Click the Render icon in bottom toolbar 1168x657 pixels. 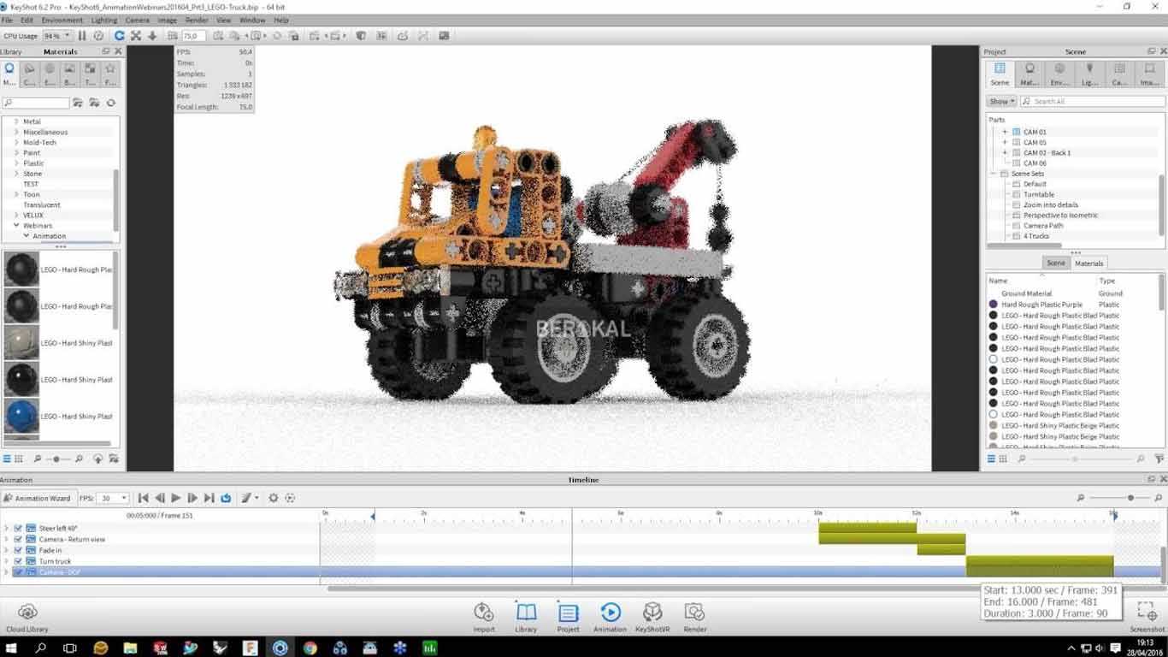point(694,614)
